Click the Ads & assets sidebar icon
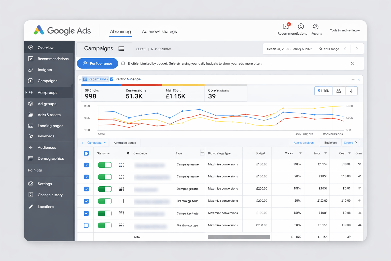This screenshot has height=261, width=391. coord(31,115)
